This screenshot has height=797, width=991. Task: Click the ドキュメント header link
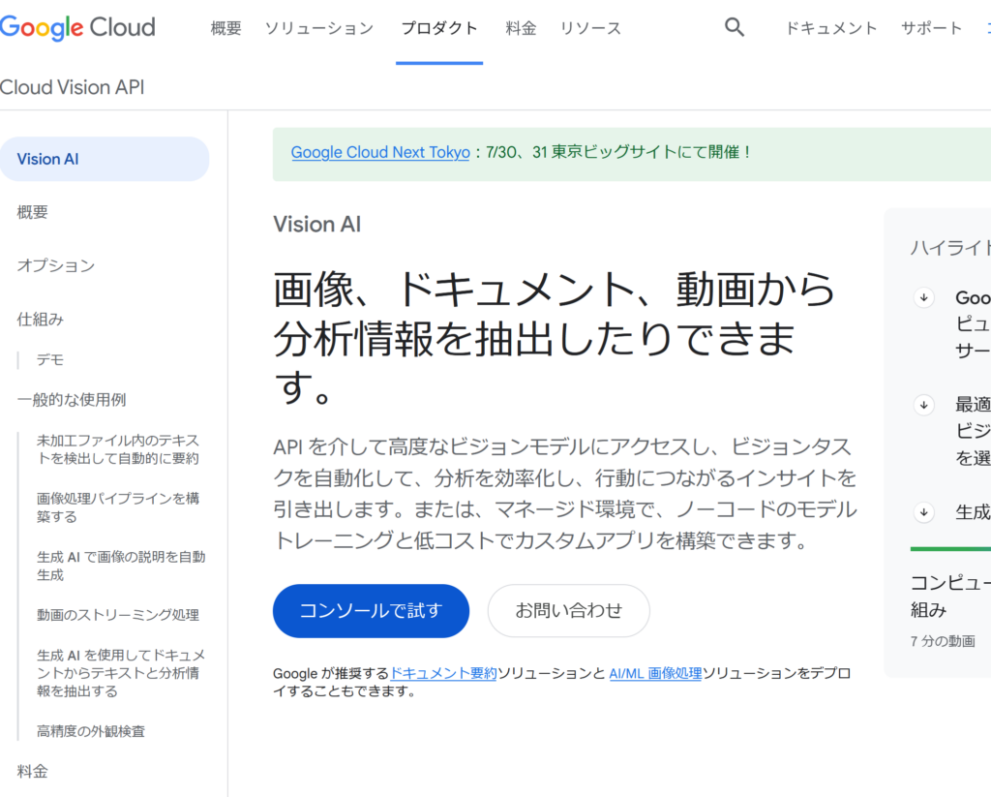point(831,28)
